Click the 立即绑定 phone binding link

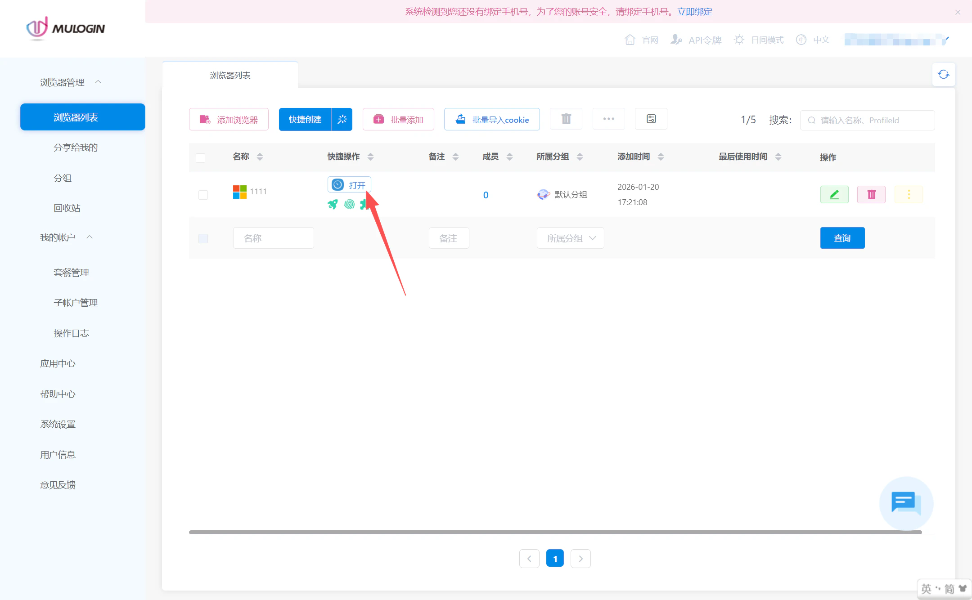[x=694, y=12]
